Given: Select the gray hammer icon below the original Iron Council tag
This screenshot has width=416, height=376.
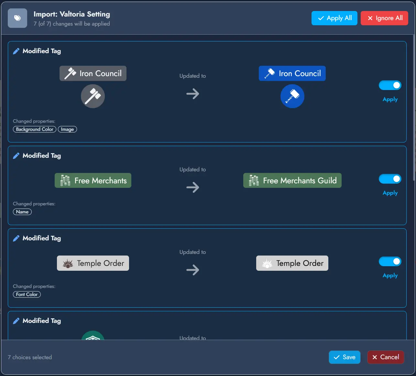Looking at the screenshot, I should point(93,96).
